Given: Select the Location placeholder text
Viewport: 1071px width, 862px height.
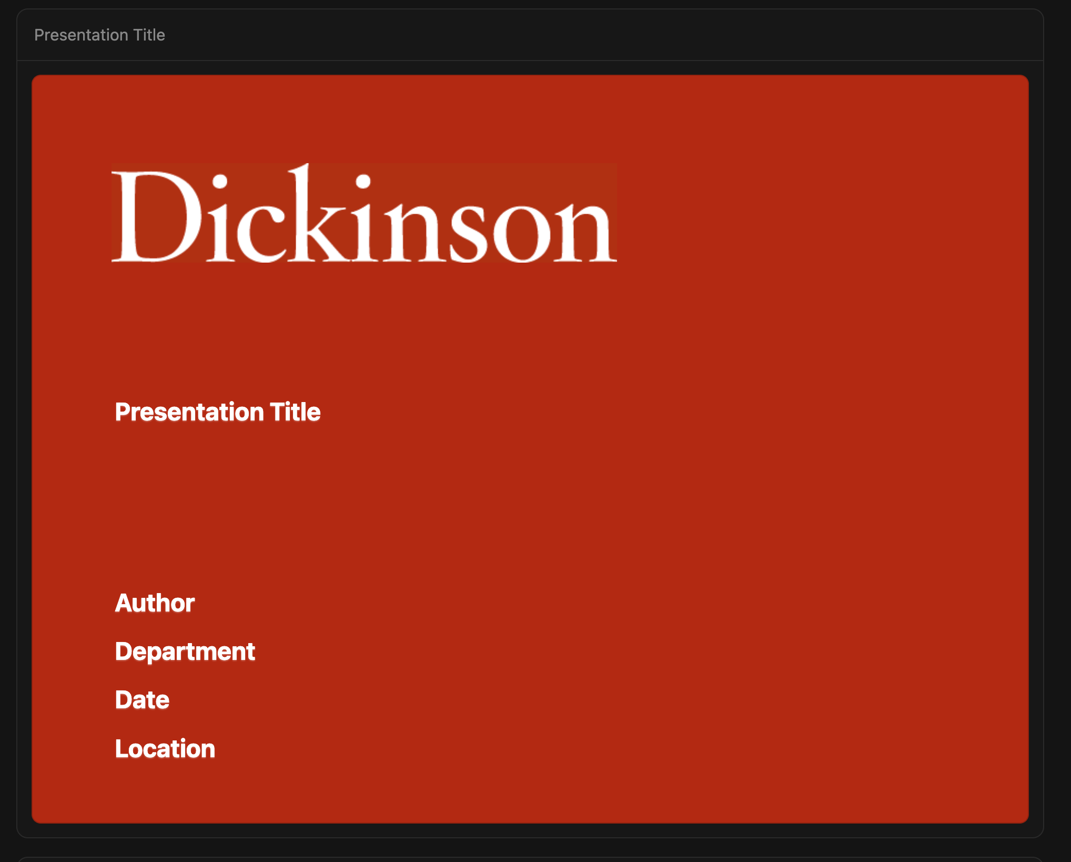Looking at the screenshot, I should coord(165,748).
